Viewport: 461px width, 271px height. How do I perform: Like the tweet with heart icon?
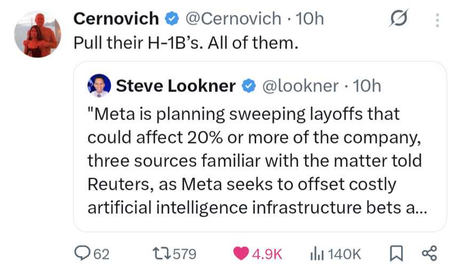240,253
